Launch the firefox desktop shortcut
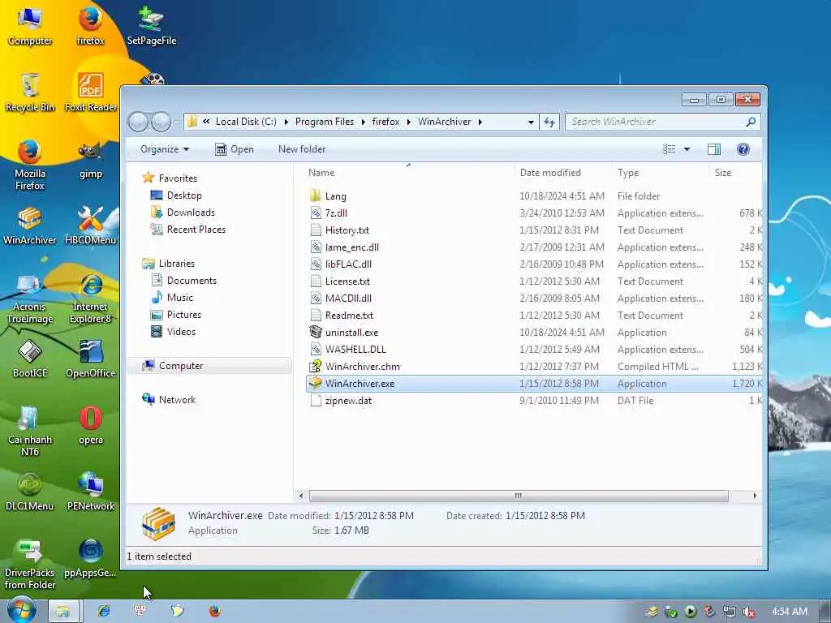This screenshot has width=831, height=623. pos(90,25)
